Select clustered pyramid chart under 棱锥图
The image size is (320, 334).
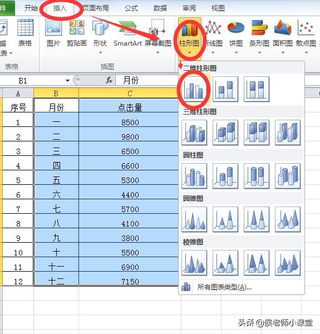point(194,263)
